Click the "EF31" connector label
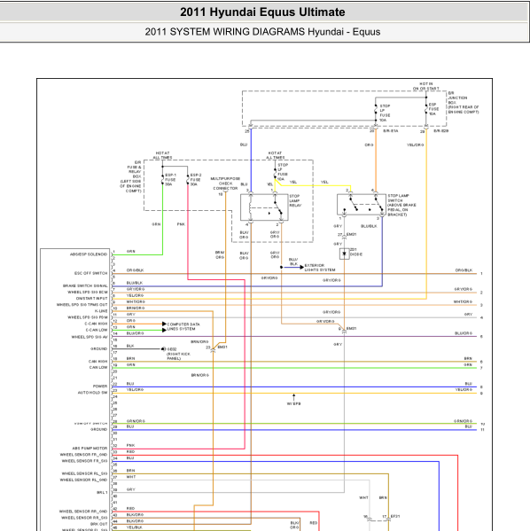 tap(395, 516)
